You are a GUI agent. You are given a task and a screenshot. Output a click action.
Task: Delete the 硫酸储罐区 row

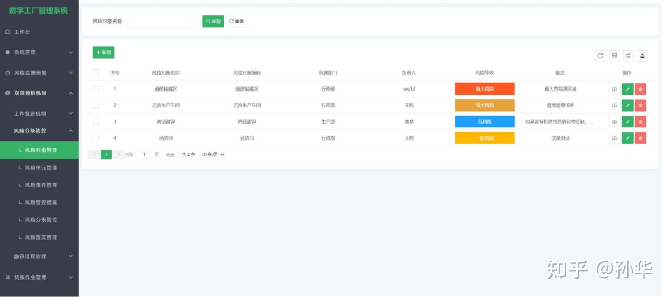641,89
